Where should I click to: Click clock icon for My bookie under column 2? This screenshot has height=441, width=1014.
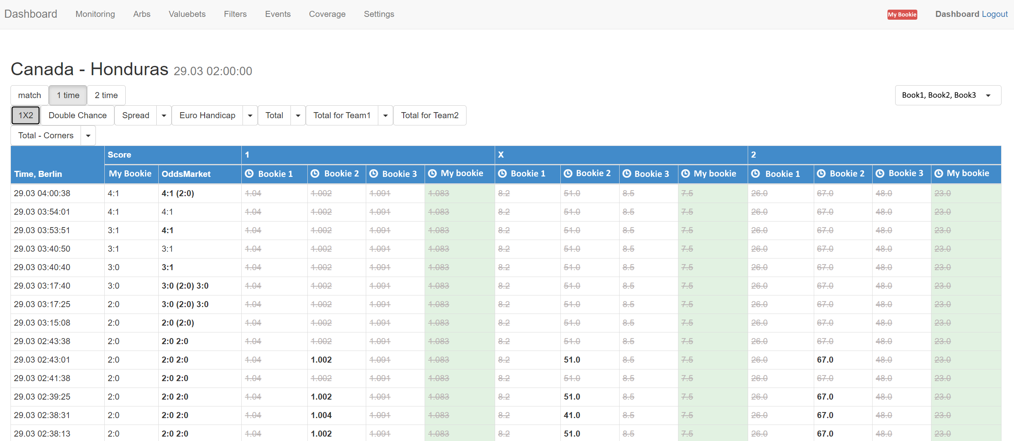pyautogui.click(x=939, y=174)
